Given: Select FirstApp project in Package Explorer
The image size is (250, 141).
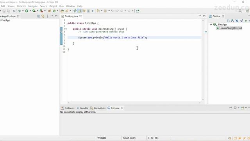Looking at the screenshot, I should [5, 20].
